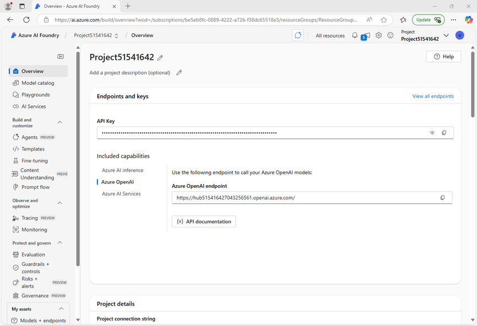
Task: Open Models + endpoints in My assets
Action: click(x=39, y=320)
